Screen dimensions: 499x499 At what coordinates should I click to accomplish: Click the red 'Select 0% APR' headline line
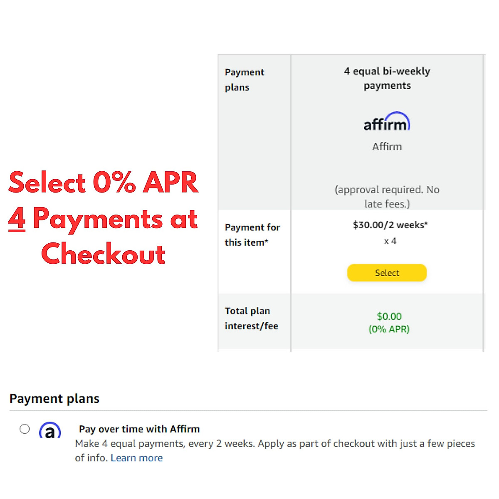click(103, 183)
